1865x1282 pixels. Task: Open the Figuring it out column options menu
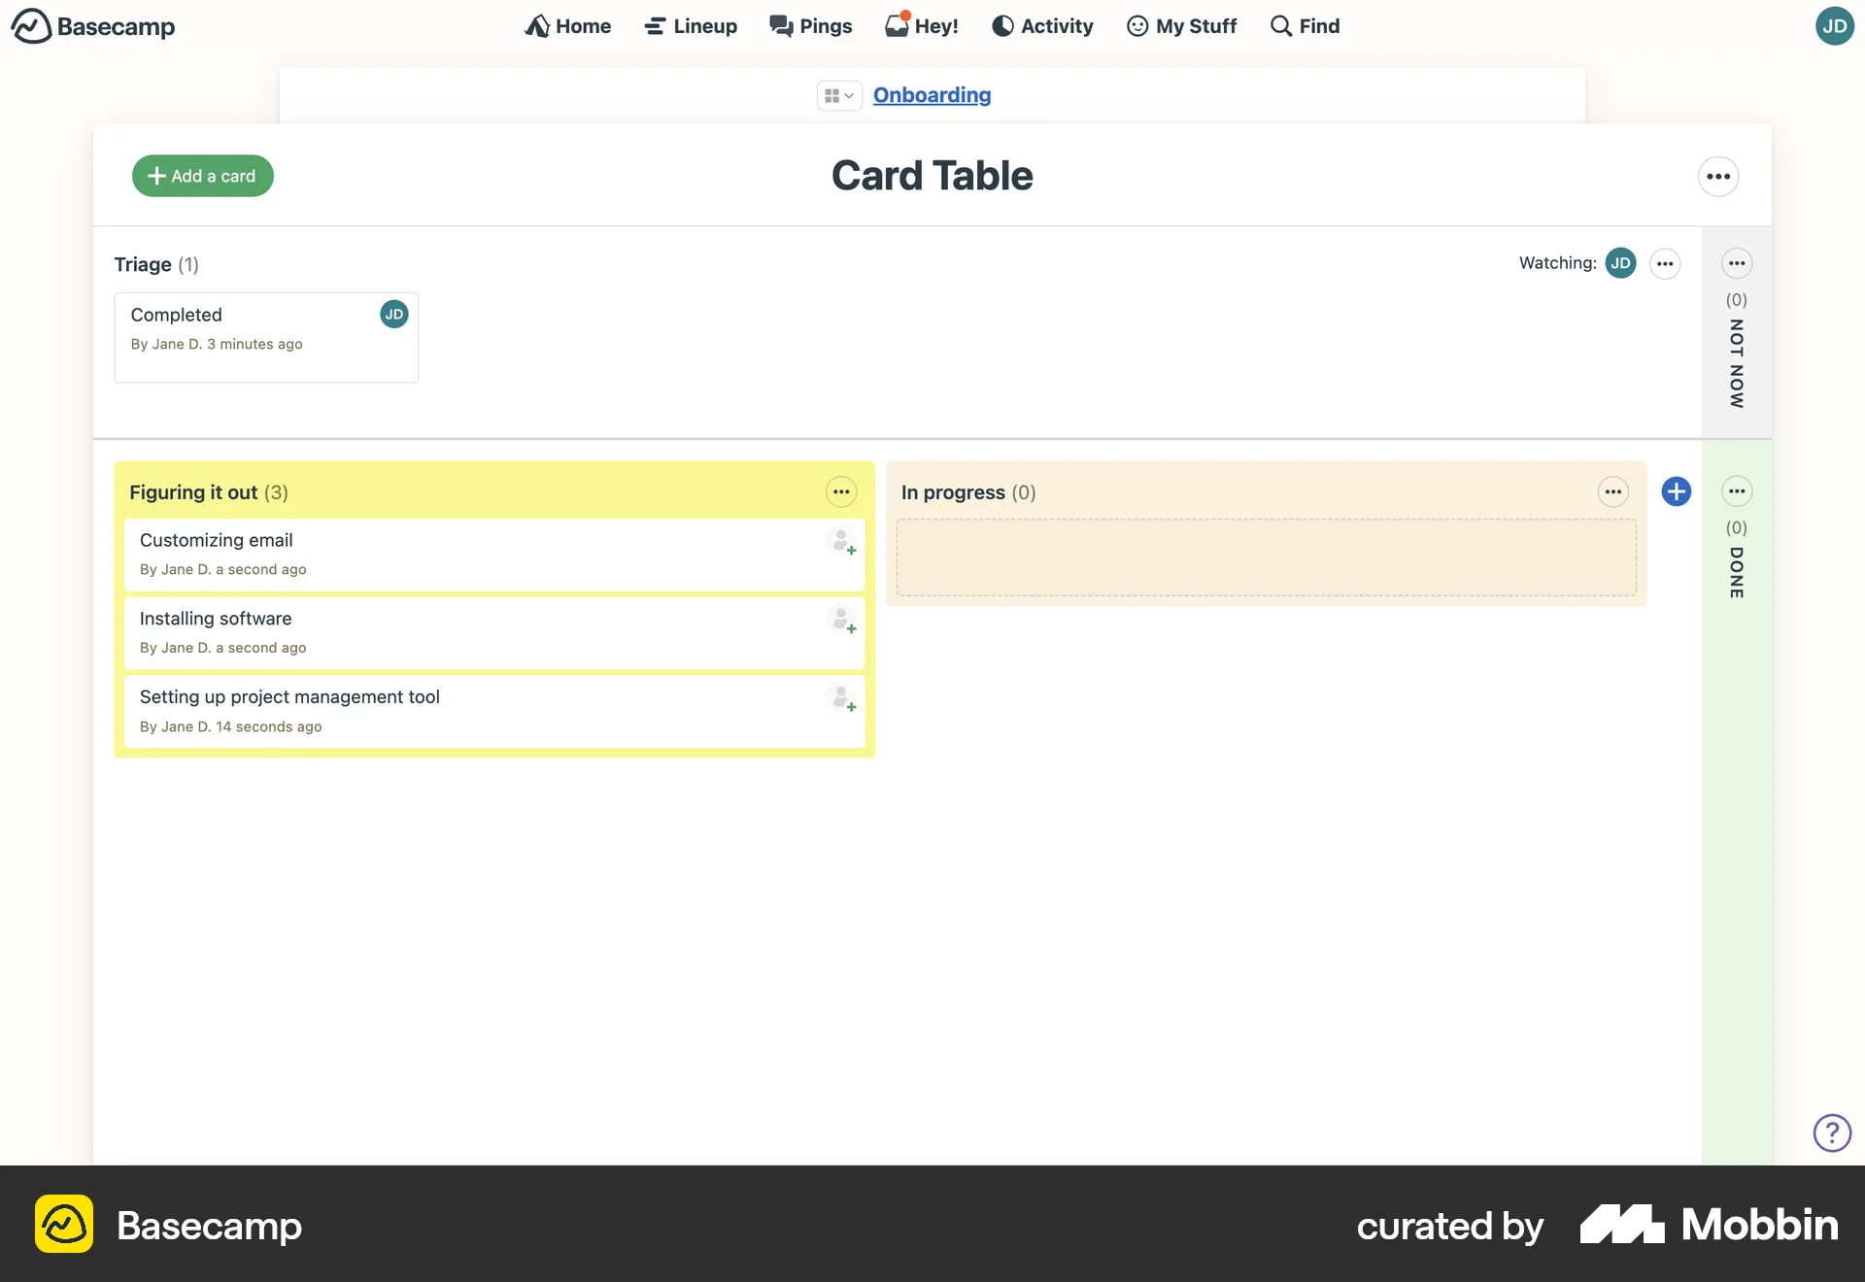pyautogui.click(x=840, y=491)
